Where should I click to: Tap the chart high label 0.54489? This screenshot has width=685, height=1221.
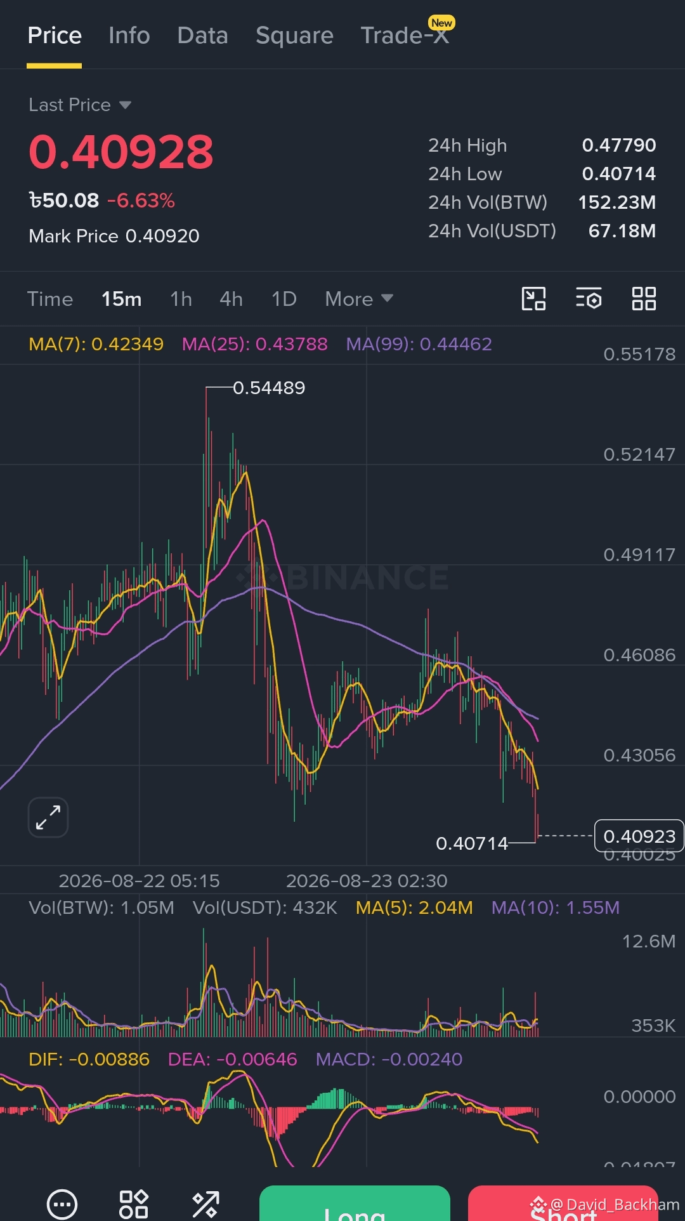[x=269, y=388]
